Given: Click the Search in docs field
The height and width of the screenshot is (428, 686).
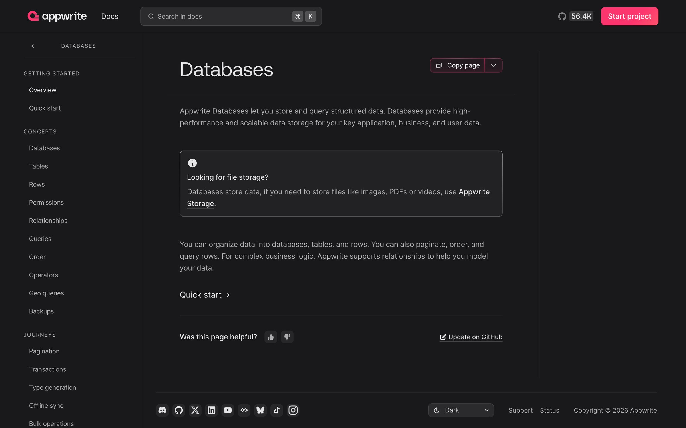Looking at the screenshot, I should 231,16.
